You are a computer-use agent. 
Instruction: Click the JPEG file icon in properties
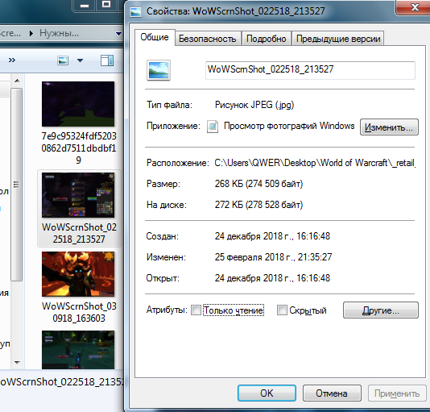point(159,70)
